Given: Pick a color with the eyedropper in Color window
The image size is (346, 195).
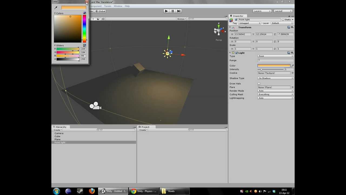Looking at the screenshot, I should [x=56, y=8].
